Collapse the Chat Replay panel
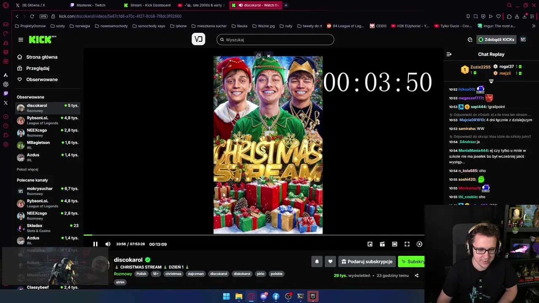Image resolution: width=539 pixels, height=303 pixels. pyautogui.click(x=449, y=54)
